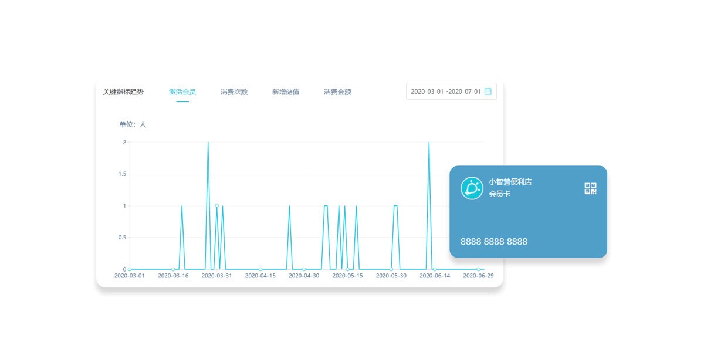Select the store logo on membership card
This screenshot has height=352, width=704.
pyautogui.click(x=472, y=188)
